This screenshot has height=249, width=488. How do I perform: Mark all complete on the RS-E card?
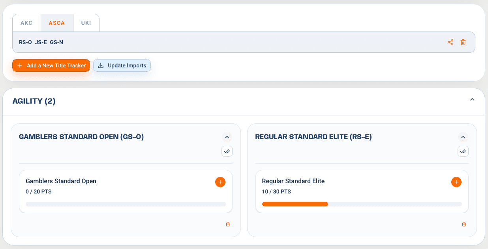click(x=463, y=151)
